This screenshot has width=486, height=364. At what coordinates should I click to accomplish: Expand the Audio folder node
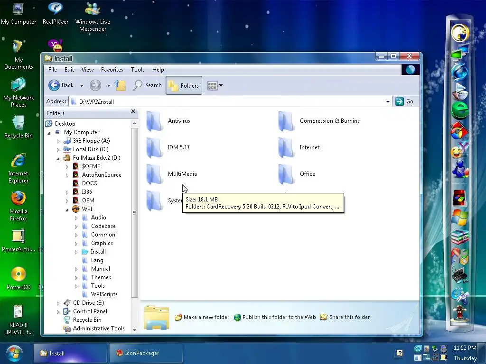[x=76, y=218]
